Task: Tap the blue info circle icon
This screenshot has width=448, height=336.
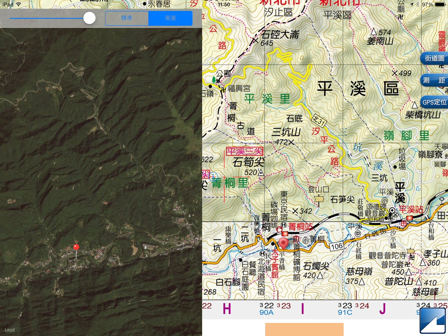Action: coord(213,176)
